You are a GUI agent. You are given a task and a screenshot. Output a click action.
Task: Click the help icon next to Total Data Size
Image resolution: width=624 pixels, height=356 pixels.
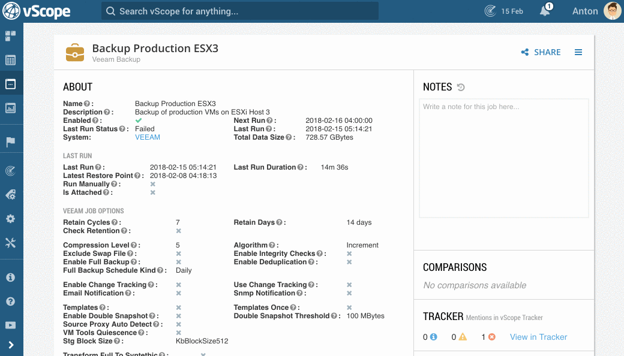[x=289, y=137]
